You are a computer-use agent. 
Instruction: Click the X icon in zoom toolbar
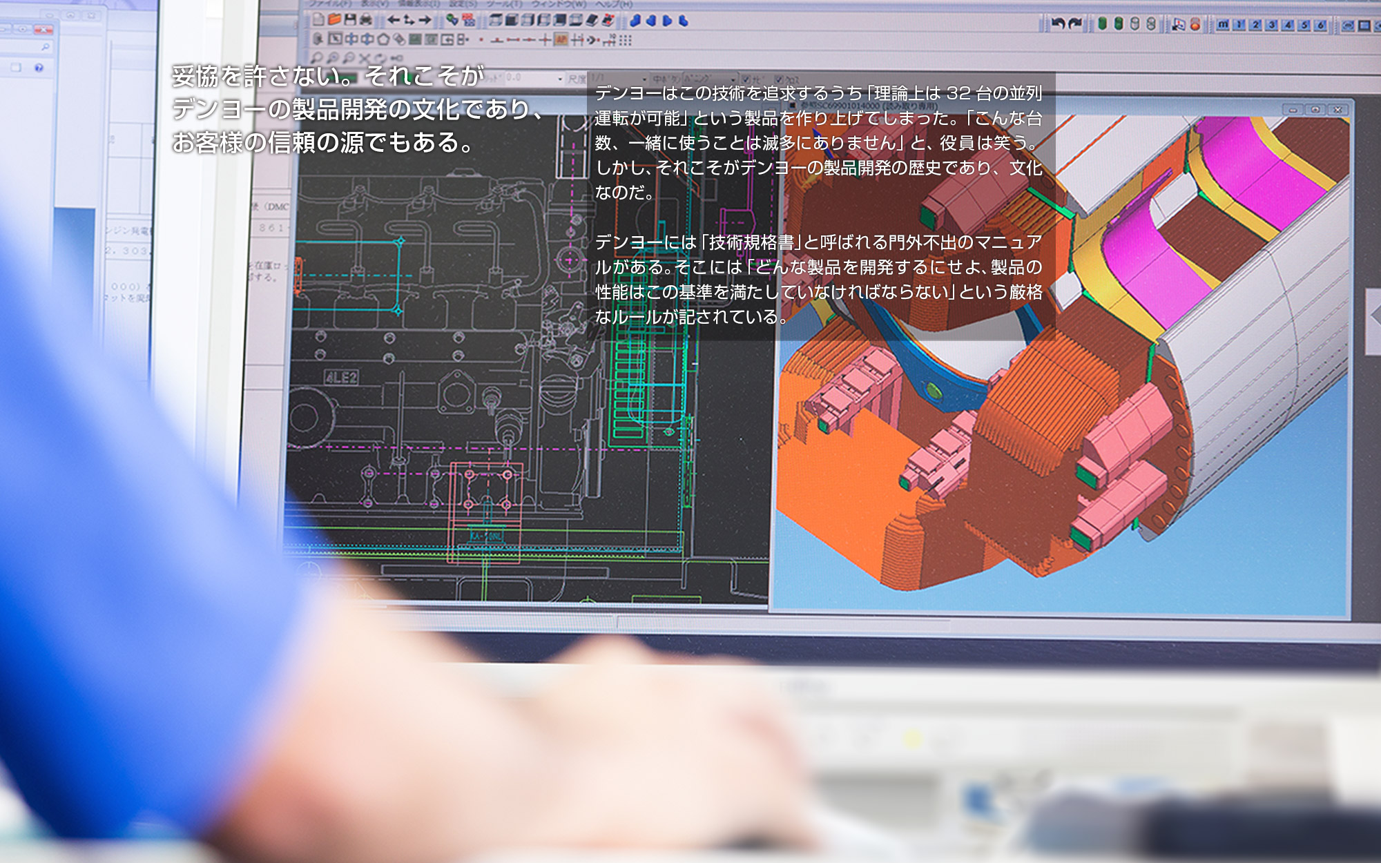tap(364, 58)
